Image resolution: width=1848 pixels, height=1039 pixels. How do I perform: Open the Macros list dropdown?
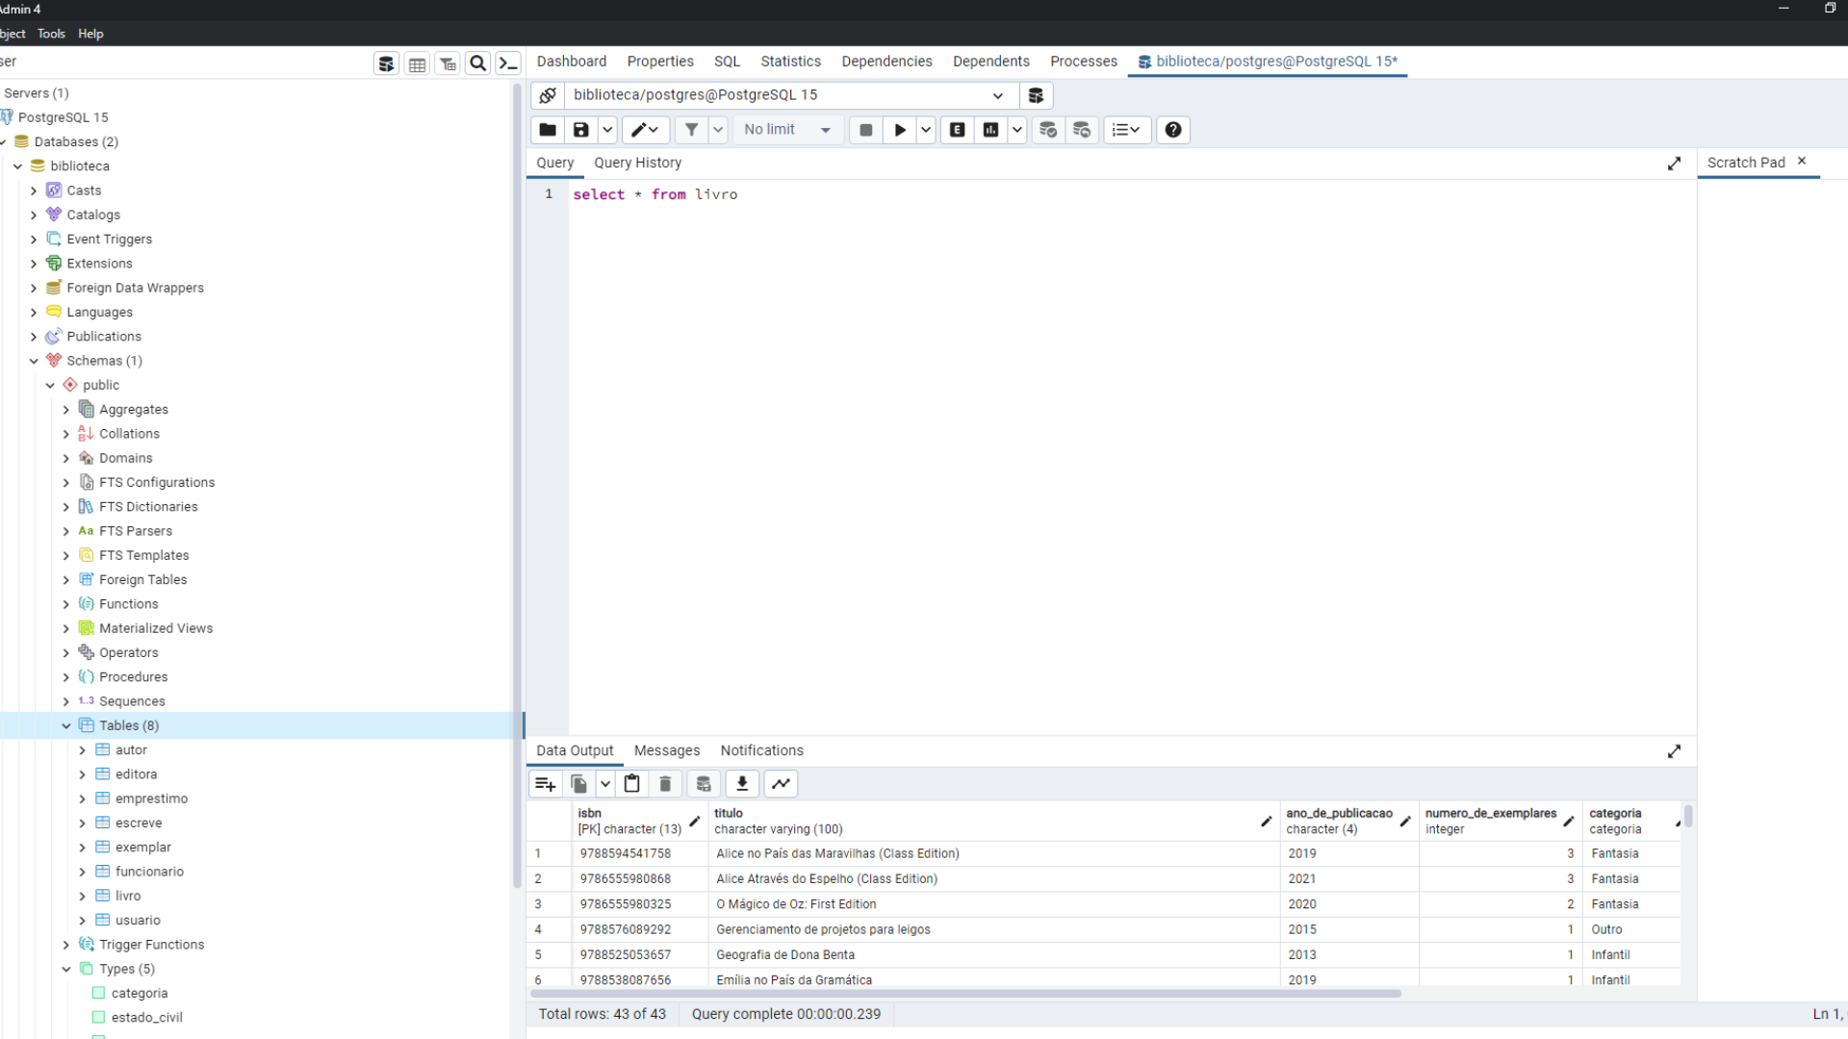click(x=1126, y=130)
